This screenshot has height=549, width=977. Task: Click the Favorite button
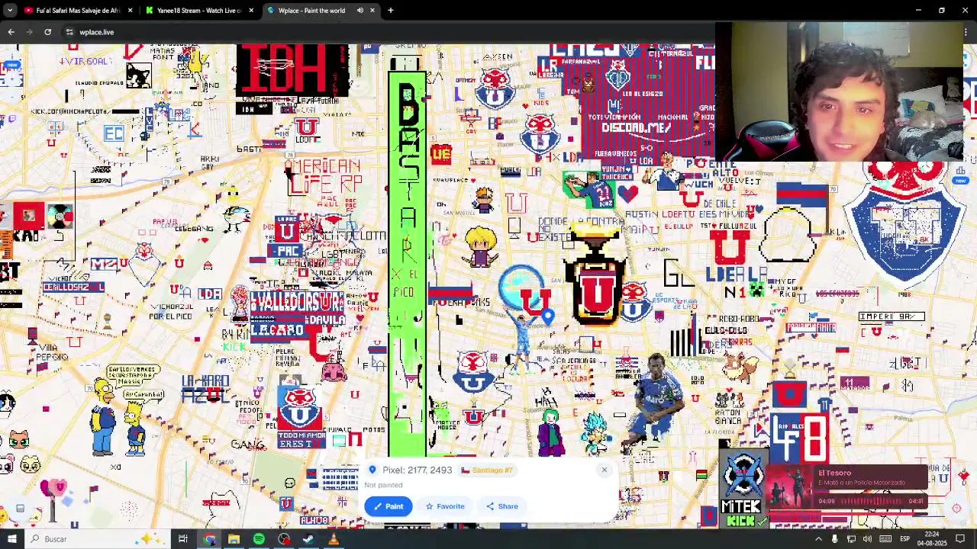coord(445,506)
